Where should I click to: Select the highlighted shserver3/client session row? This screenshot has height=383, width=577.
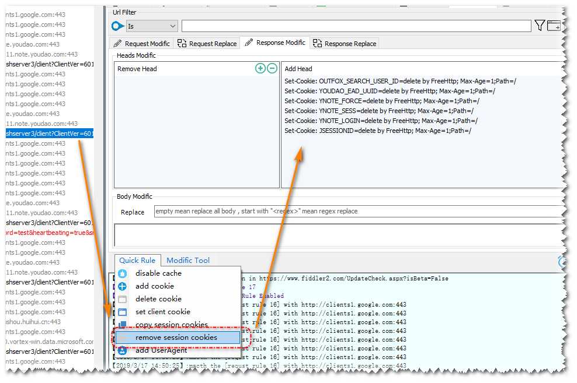pos(49,133)
